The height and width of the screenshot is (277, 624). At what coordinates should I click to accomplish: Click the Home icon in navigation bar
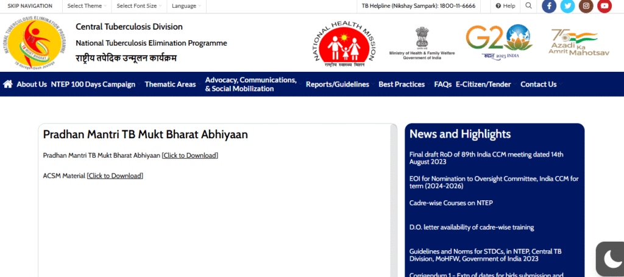[8, 84]
